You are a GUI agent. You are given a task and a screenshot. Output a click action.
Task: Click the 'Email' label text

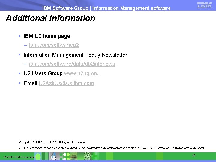pos(30,83)
